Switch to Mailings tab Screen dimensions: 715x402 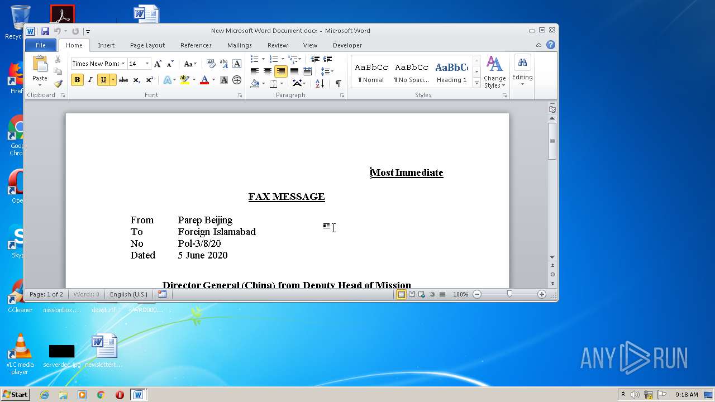[x=240, y=45]
